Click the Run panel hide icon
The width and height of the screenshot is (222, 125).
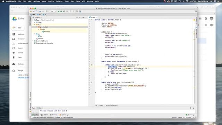click(x=194, y=108)
